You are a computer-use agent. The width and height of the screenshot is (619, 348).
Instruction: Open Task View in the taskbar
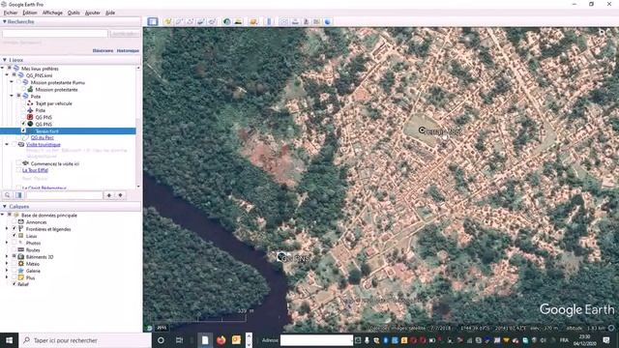point(179,340)
